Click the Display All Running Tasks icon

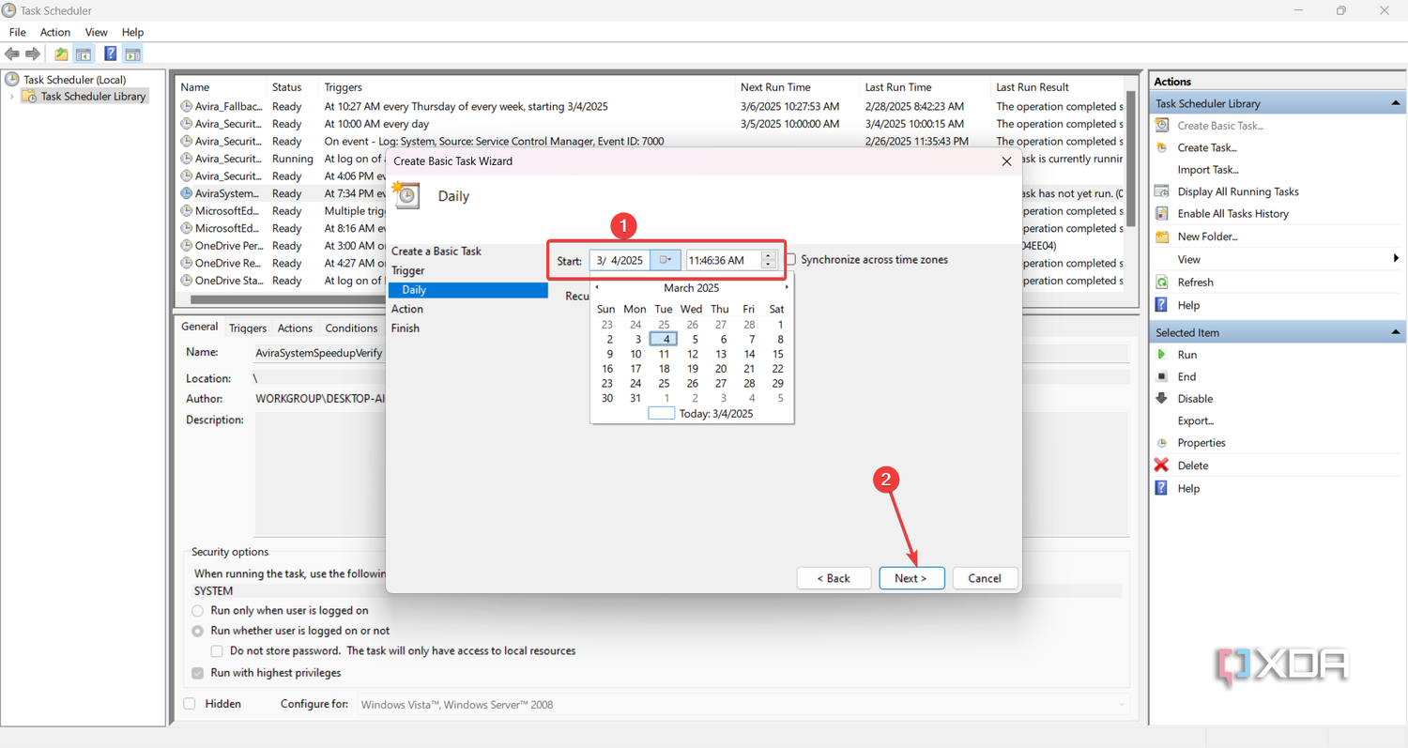coord(1162,191)
